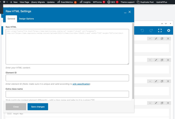Open UpdraftPlus admin bar menu

coord(162,2)
